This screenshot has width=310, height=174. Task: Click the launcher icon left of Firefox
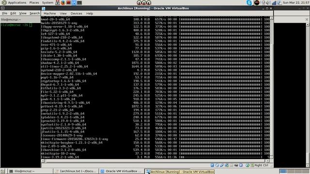pos(58,2)
